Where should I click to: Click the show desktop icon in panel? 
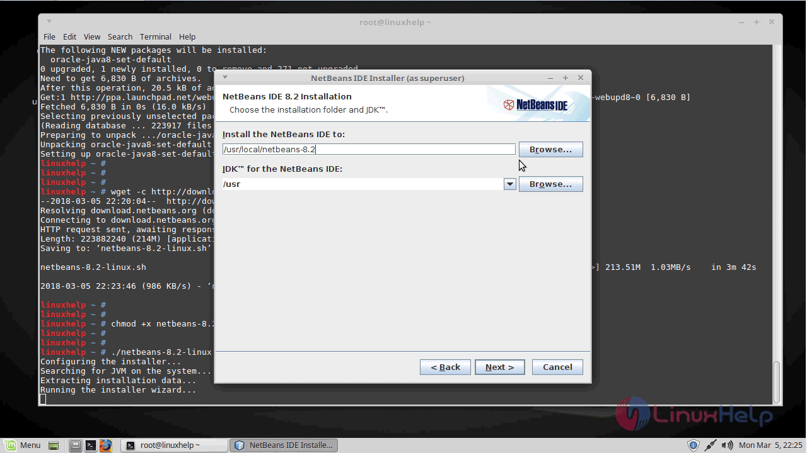tap(54, 445)
